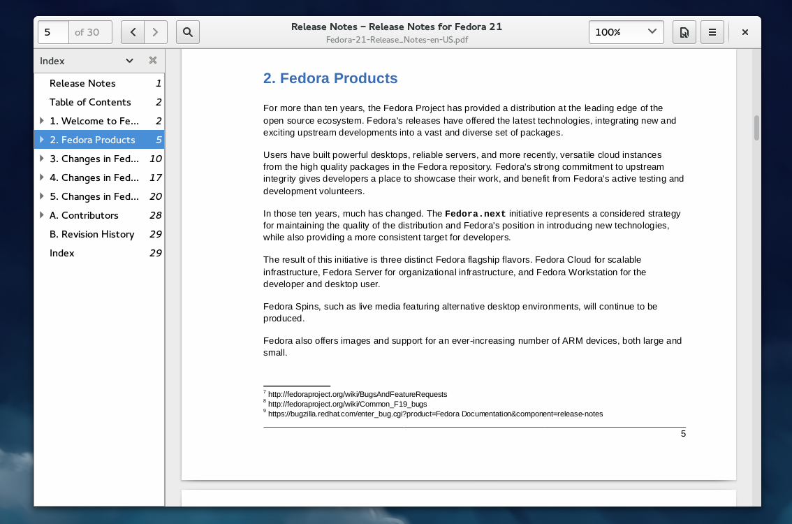Select 'Table of Contents' in the index
The width and height of the screenshot is (792, 524).
point(90,102)
